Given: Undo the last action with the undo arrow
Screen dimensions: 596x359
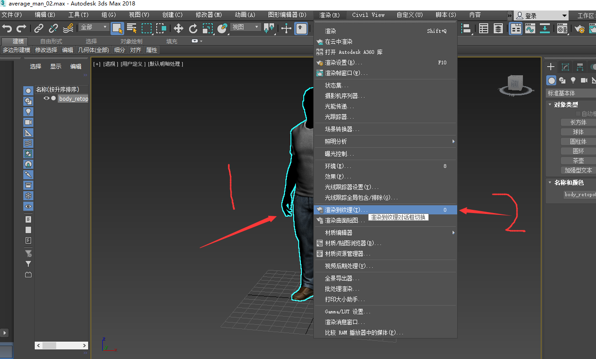Looking at the screenshot, I should pos(7,28).
